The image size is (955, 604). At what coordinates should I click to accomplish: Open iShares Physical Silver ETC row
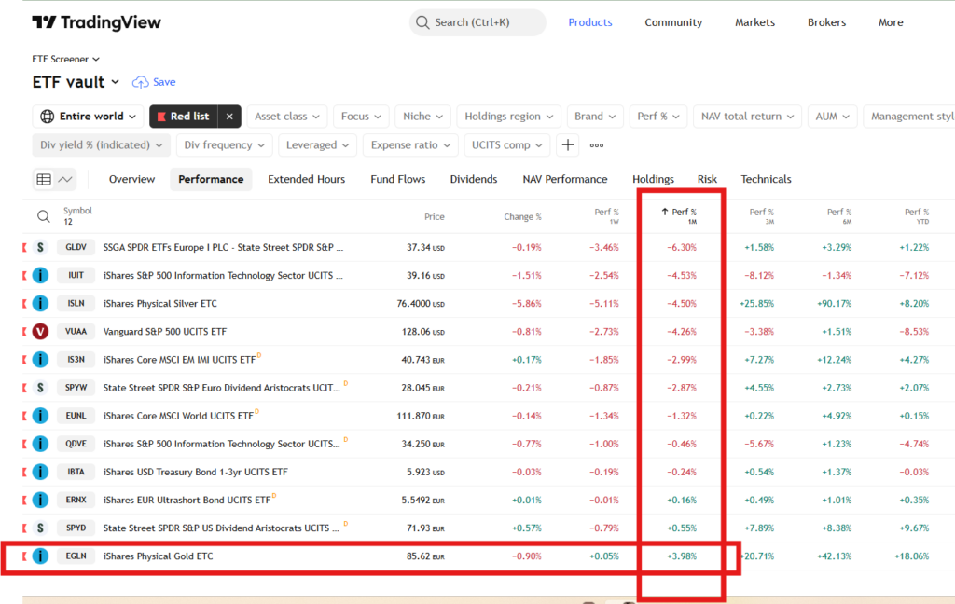159,304
